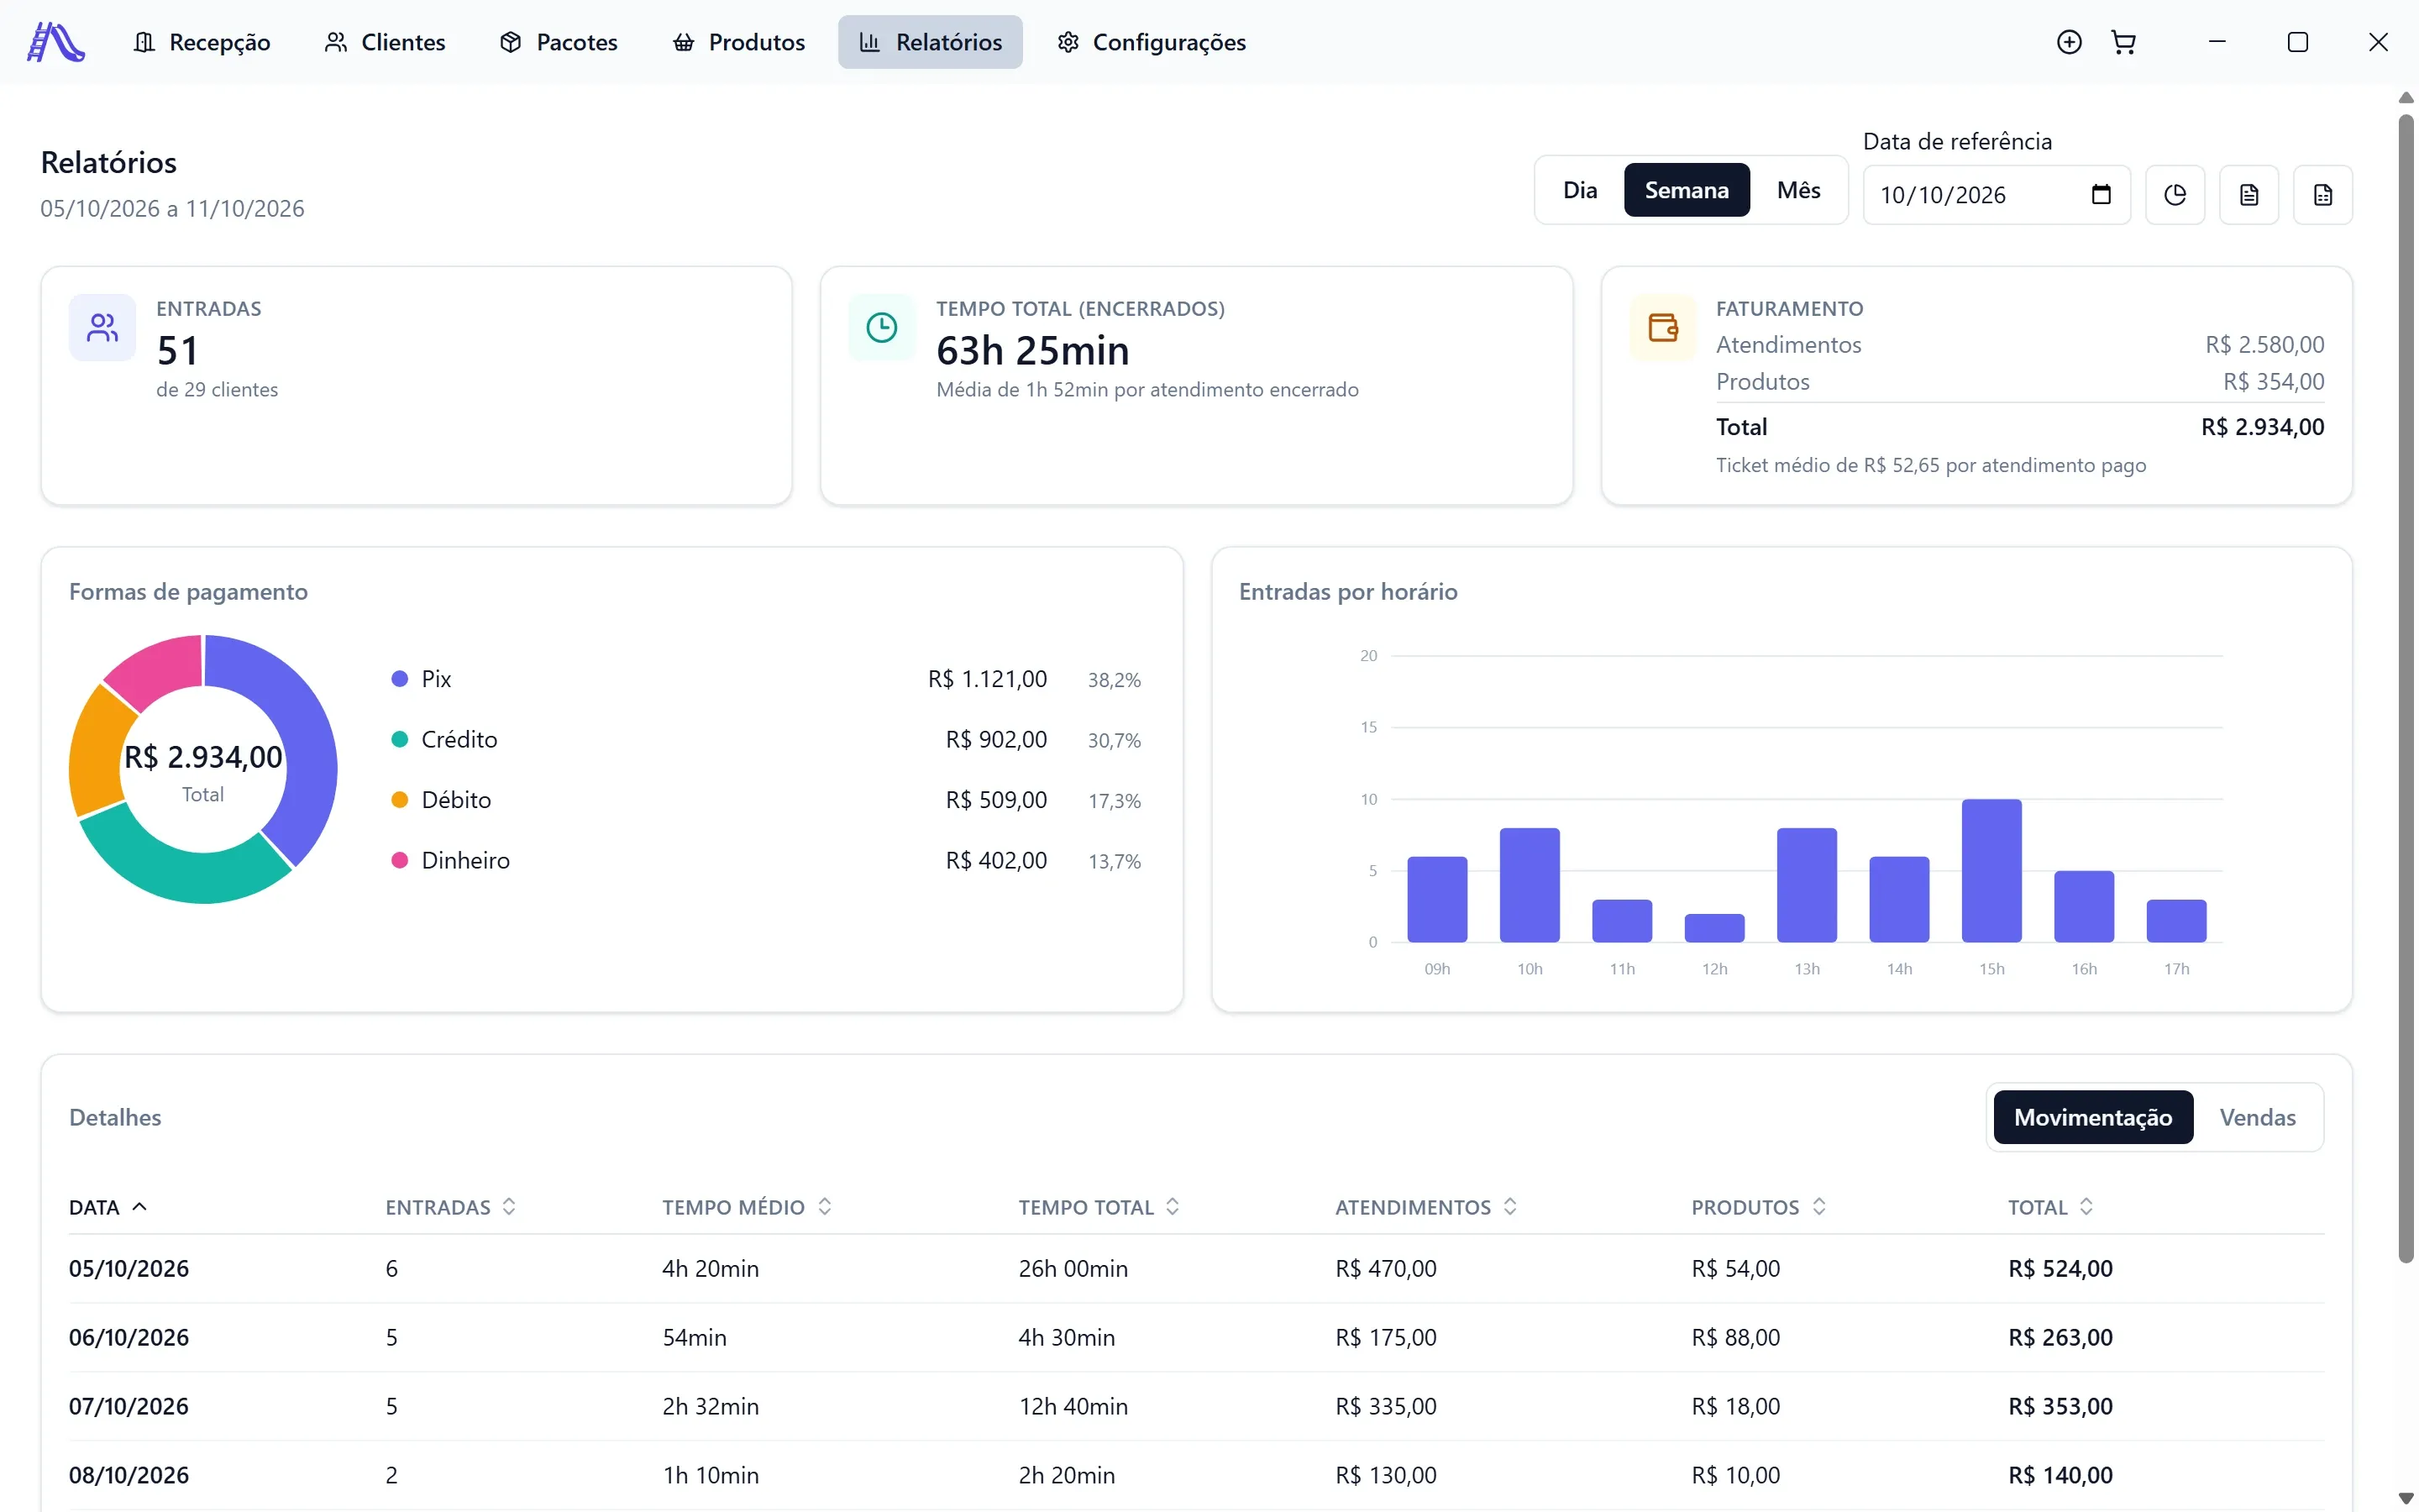Image resolution: width=2419 pixels, height=1512 pixels.
Task: Sort table by Atendimentos column
Action: pos(1426,1207)
